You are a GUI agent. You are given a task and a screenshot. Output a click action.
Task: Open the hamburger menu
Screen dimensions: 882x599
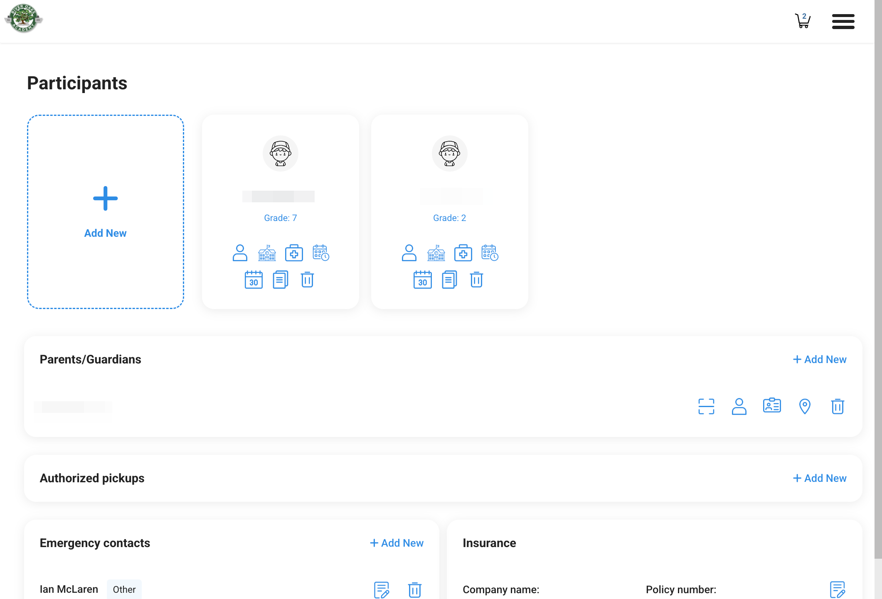843,21
